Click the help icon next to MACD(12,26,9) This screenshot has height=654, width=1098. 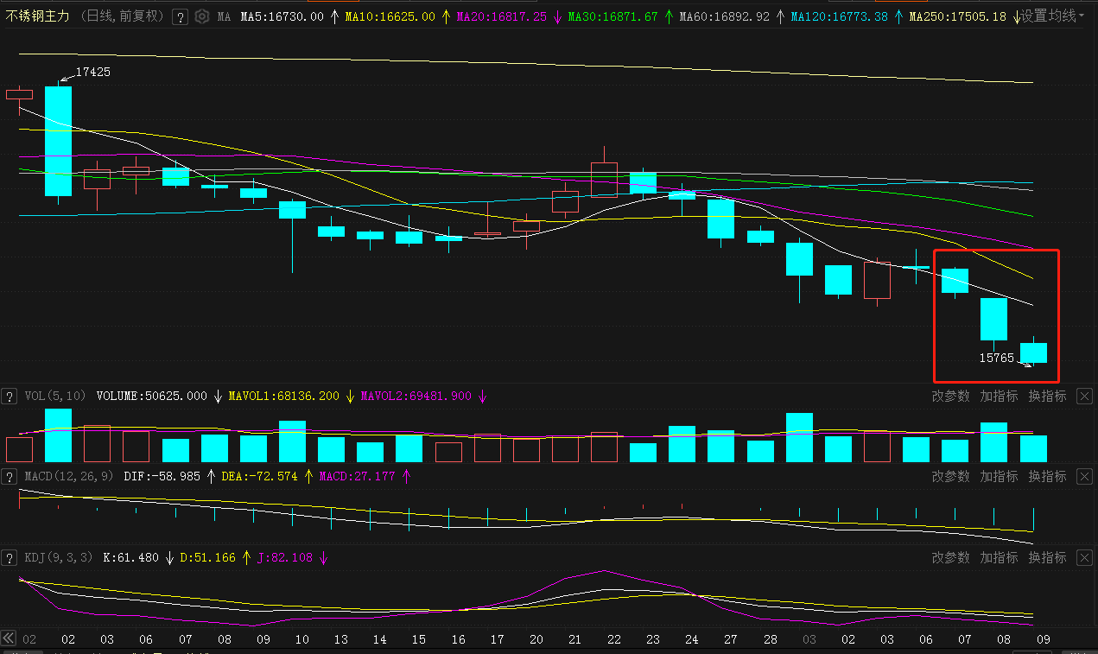pyautogui.click(x=10, y=477)
